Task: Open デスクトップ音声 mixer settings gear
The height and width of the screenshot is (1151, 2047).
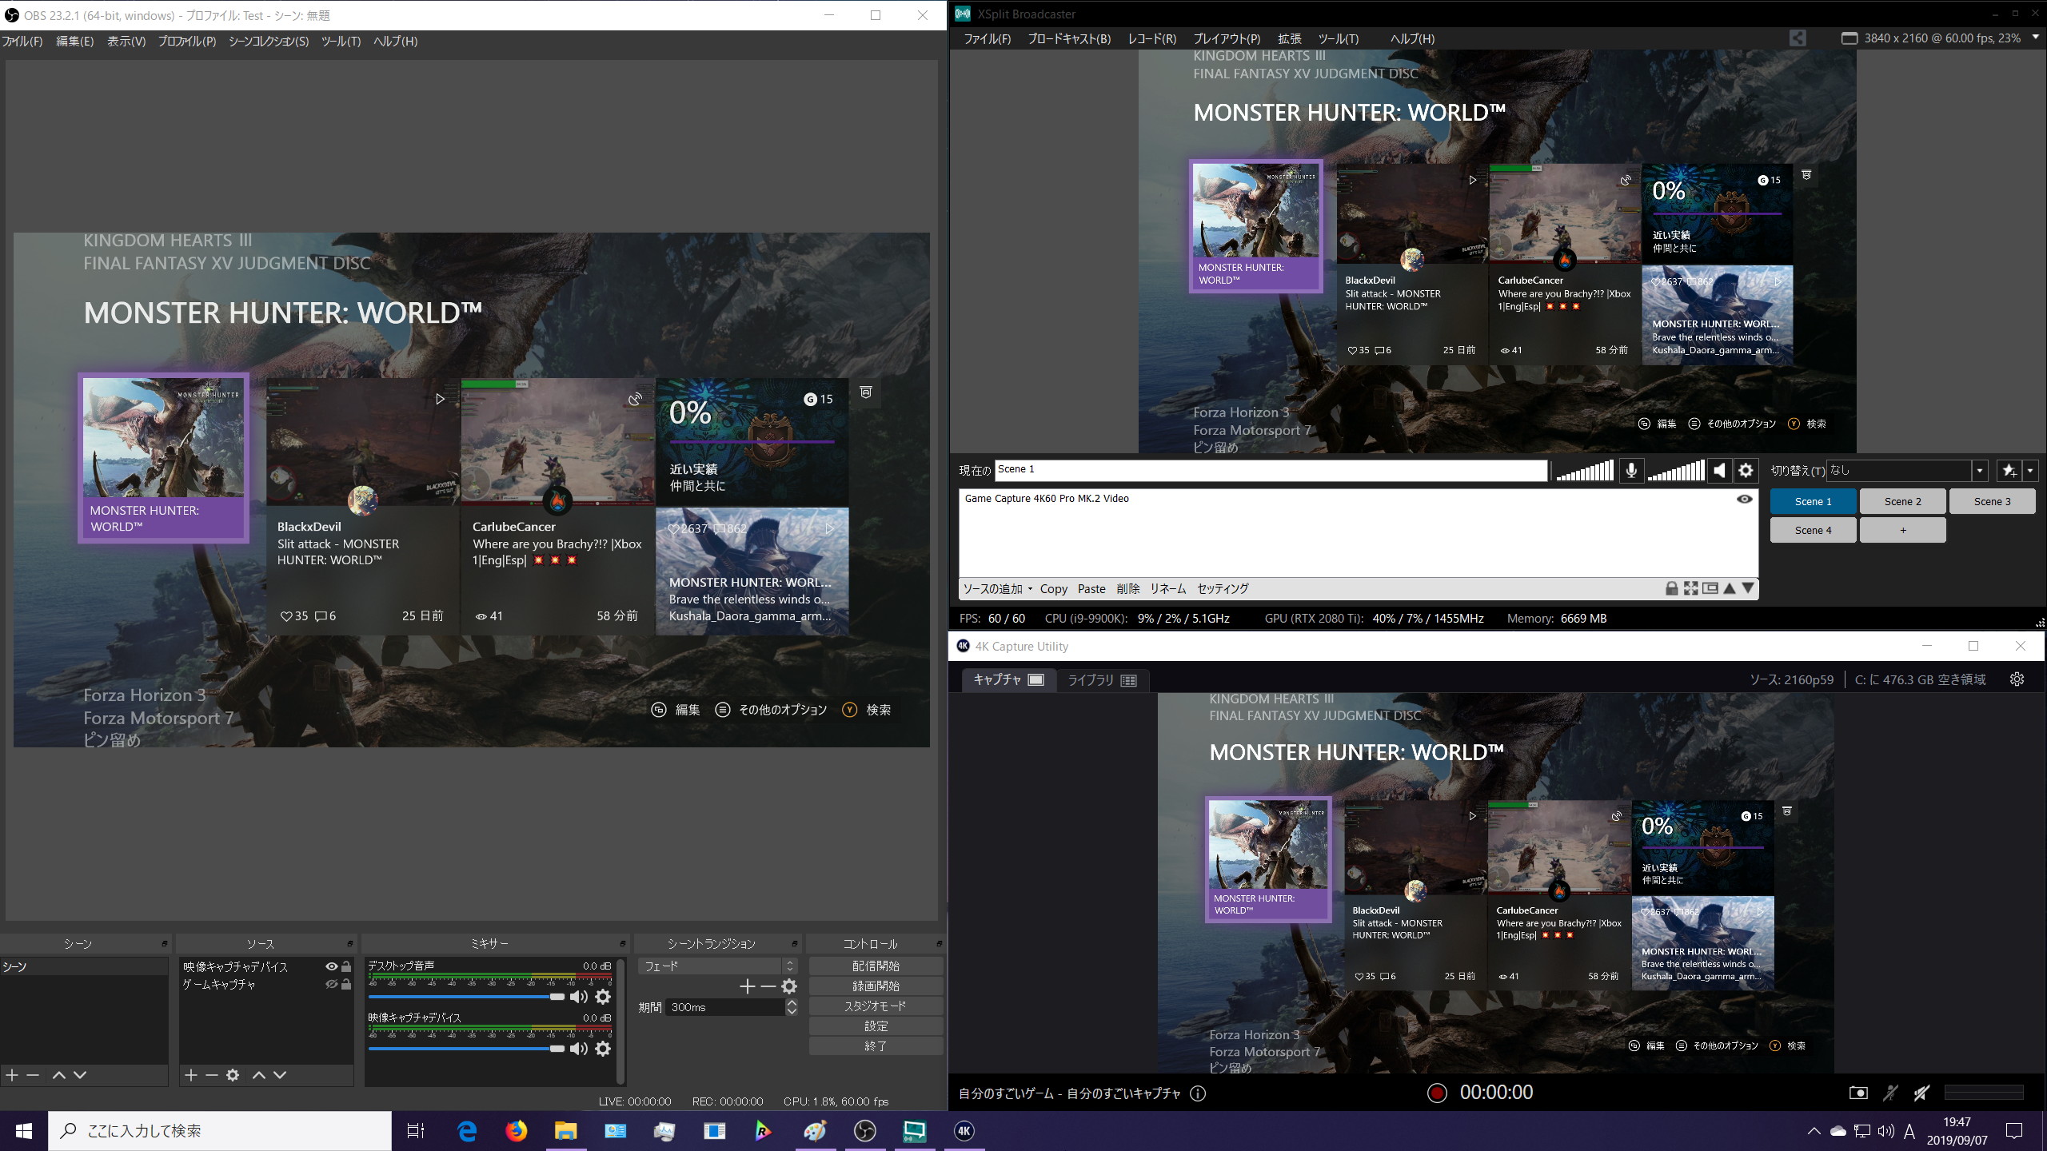Action: coord(604,997)
